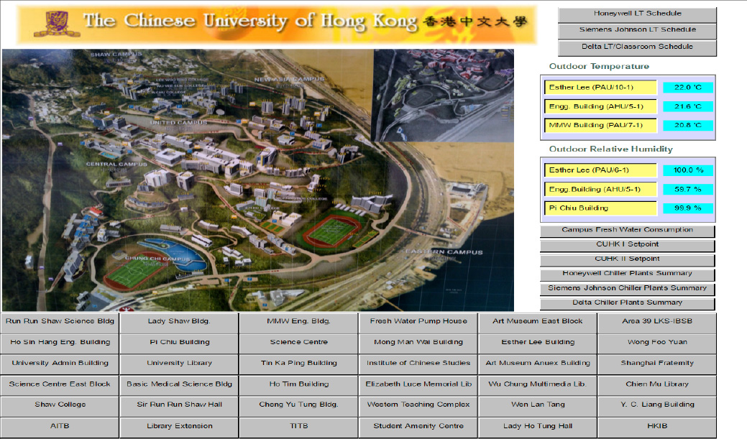This screenshot has width=747, height=439.
Task: View Siemens Johnson Chiller Plants Summary
Action: [628, 289]
